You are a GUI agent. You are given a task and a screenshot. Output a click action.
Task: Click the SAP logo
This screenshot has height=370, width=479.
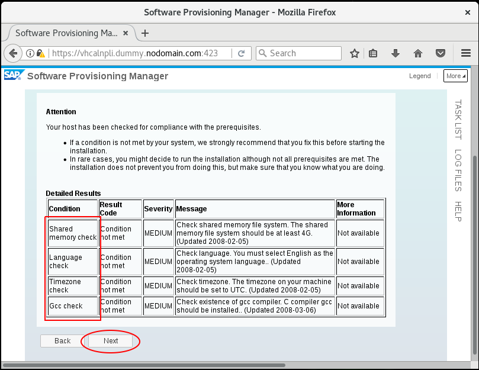click(x=14, y=75)
